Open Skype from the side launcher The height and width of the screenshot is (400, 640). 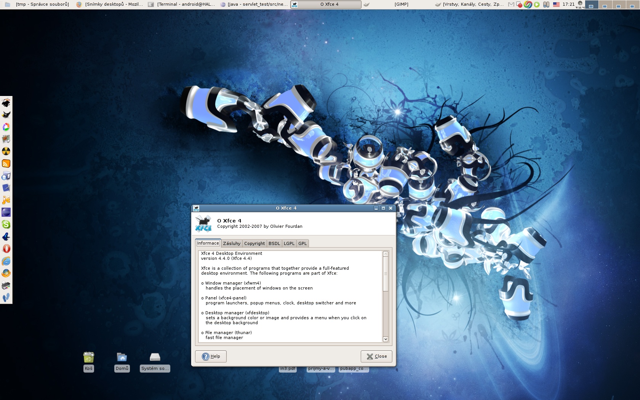pyautogui.click(x=6, y=224)
